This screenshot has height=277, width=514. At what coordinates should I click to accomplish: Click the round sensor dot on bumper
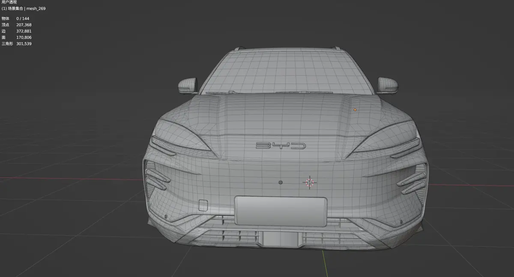(x=281, y=183)
